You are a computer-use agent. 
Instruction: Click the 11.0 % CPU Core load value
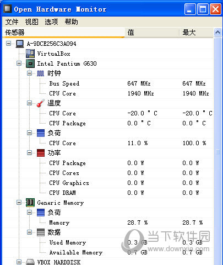coord(138,143)
